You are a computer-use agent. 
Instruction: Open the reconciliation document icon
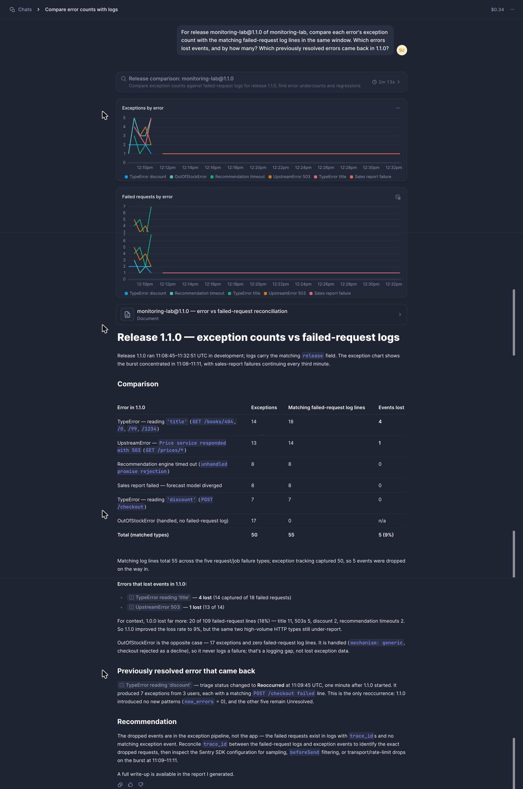click(x=127, y=314)
